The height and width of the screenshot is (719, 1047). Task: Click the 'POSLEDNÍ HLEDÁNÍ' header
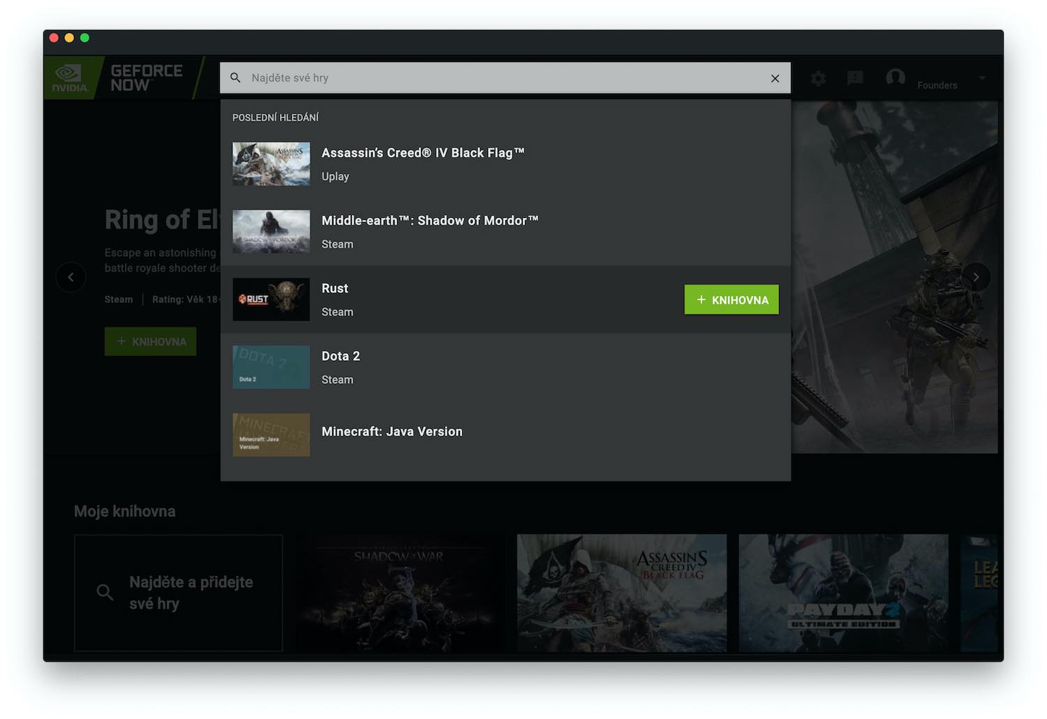[x=276, y=117]
